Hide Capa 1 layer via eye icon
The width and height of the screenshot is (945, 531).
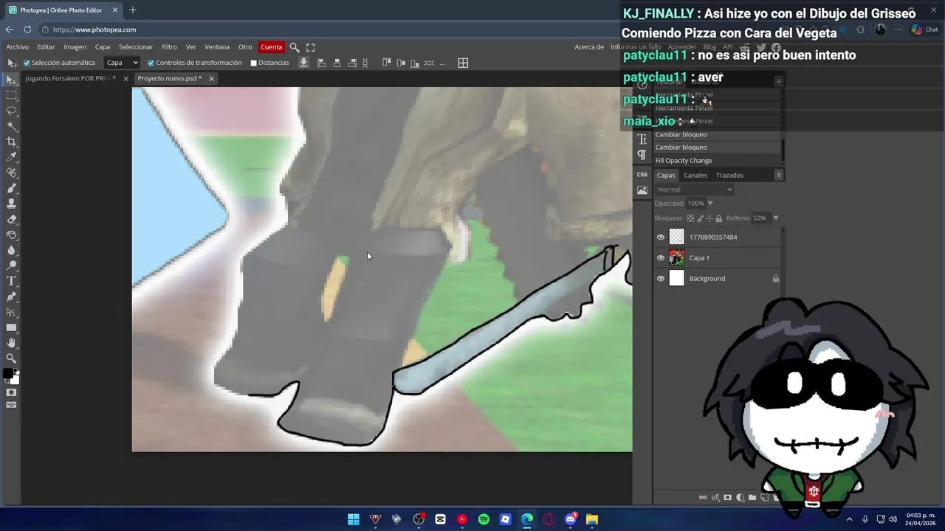pos(661,258)
